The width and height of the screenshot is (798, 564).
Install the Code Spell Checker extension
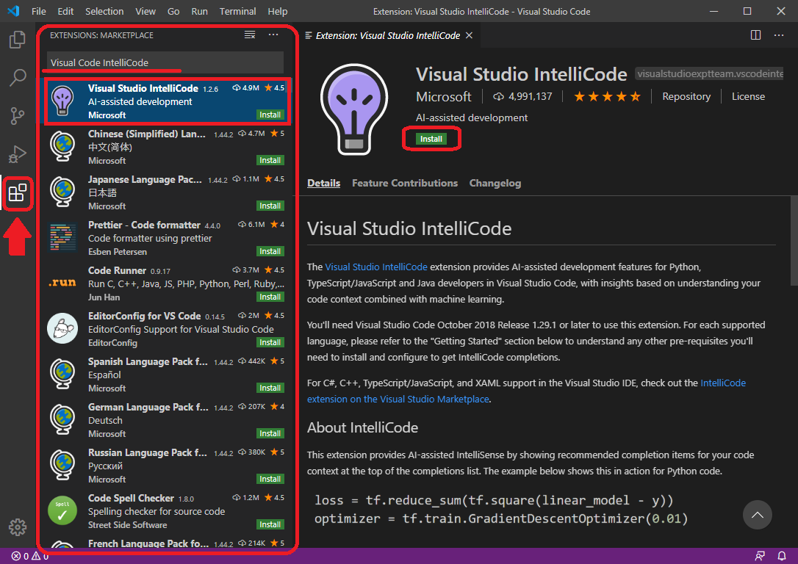pos(270,524)
